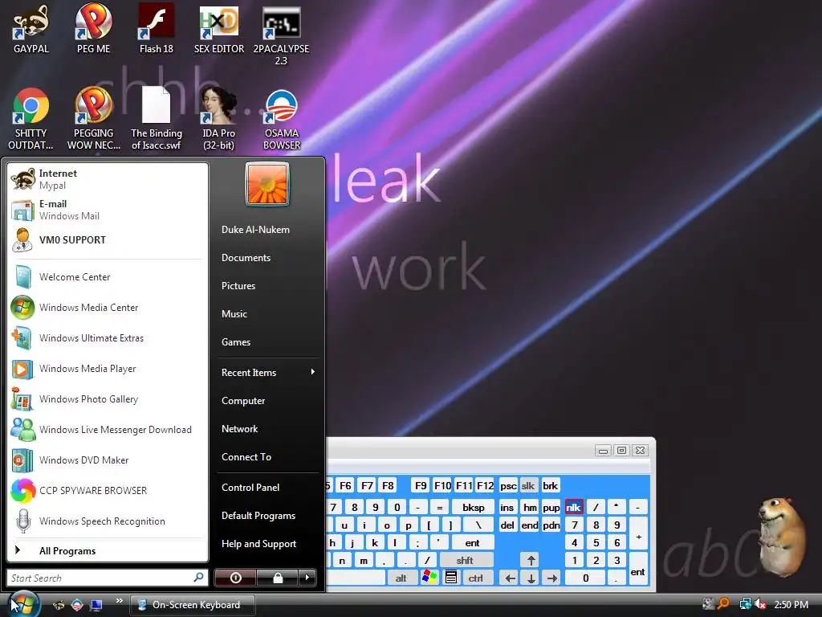
Task: Click the muted volume tray icon
Action: [x=761, y=604]
